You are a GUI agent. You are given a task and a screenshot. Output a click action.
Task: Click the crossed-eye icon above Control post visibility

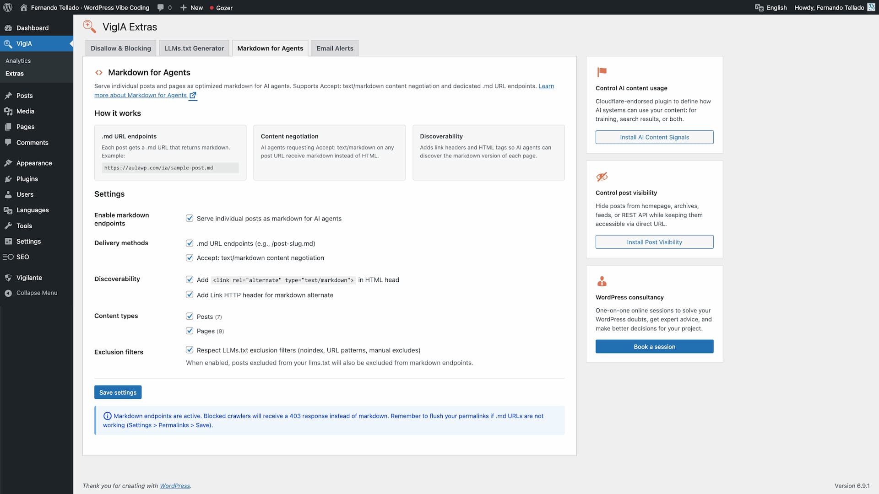[x=601, y=177]
